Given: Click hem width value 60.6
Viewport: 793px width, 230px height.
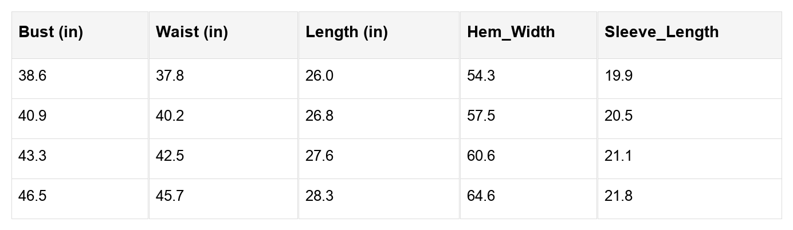Looking at the screenshot, I should 481,156.
